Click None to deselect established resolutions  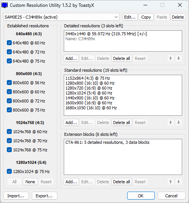pyautogui.click(x=30, y=182)
